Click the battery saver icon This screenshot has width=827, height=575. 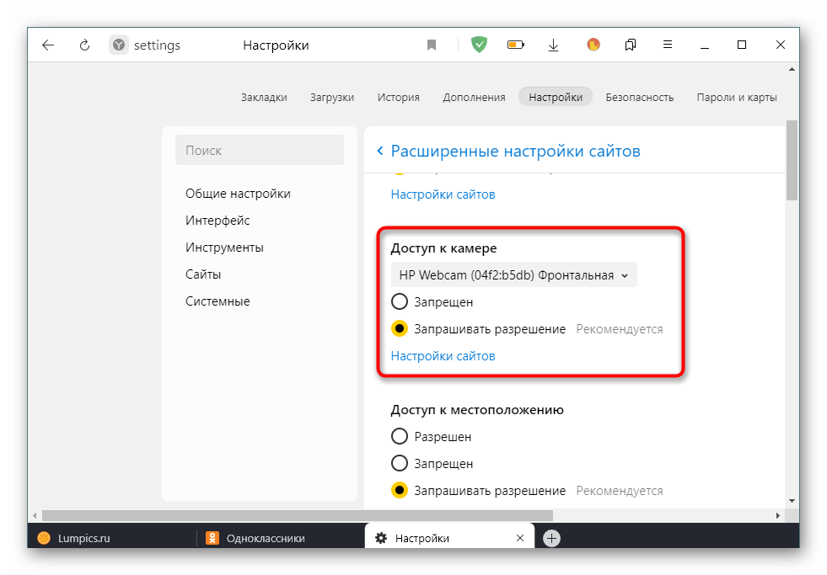[516, 45]
